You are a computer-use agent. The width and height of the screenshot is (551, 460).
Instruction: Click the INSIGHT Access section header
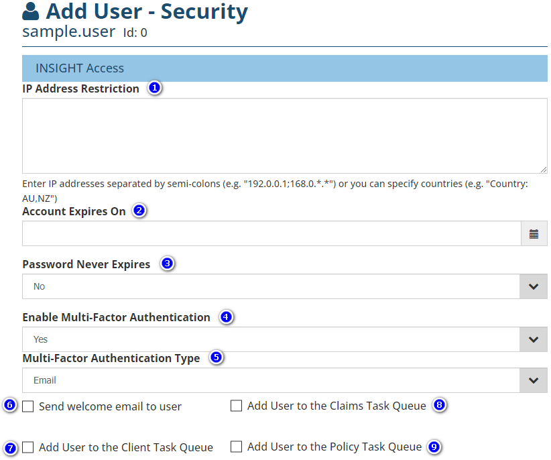[x=285, y=68]
